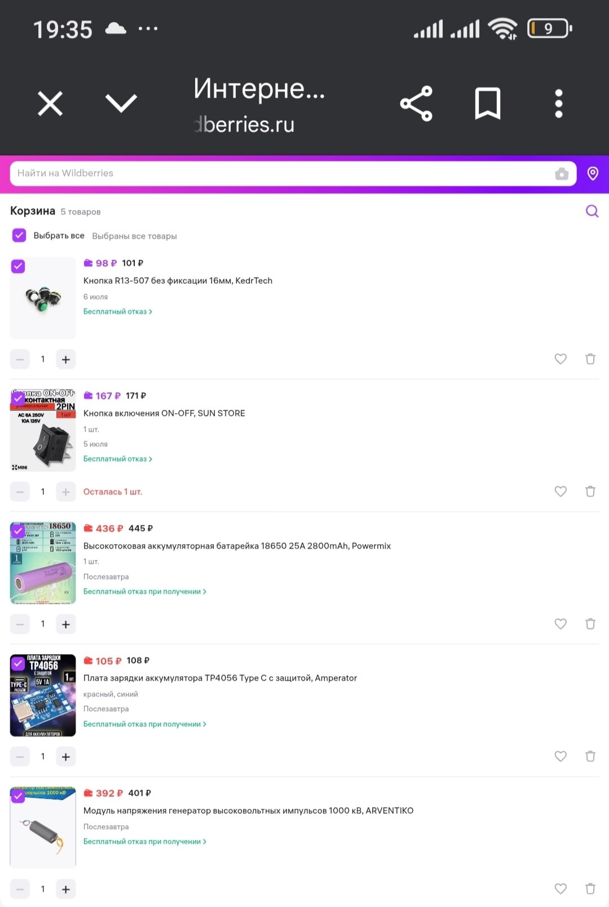Viewport: 609px width, 907px height.
Task: Delete the 18650 Powermix battery from cart
Action: point(590,624)
